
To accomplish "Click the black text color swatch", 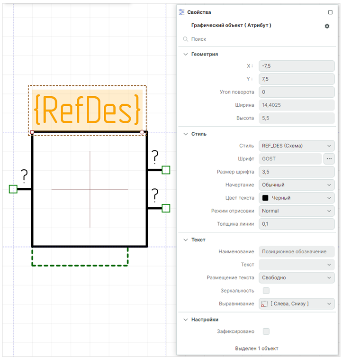I will pos(265,198).
